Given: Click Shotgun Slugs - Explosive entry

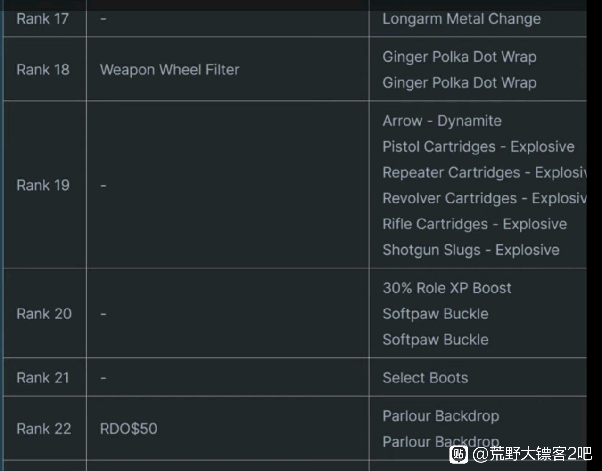Looking at the screenshot, I should [x=471, y=250].
